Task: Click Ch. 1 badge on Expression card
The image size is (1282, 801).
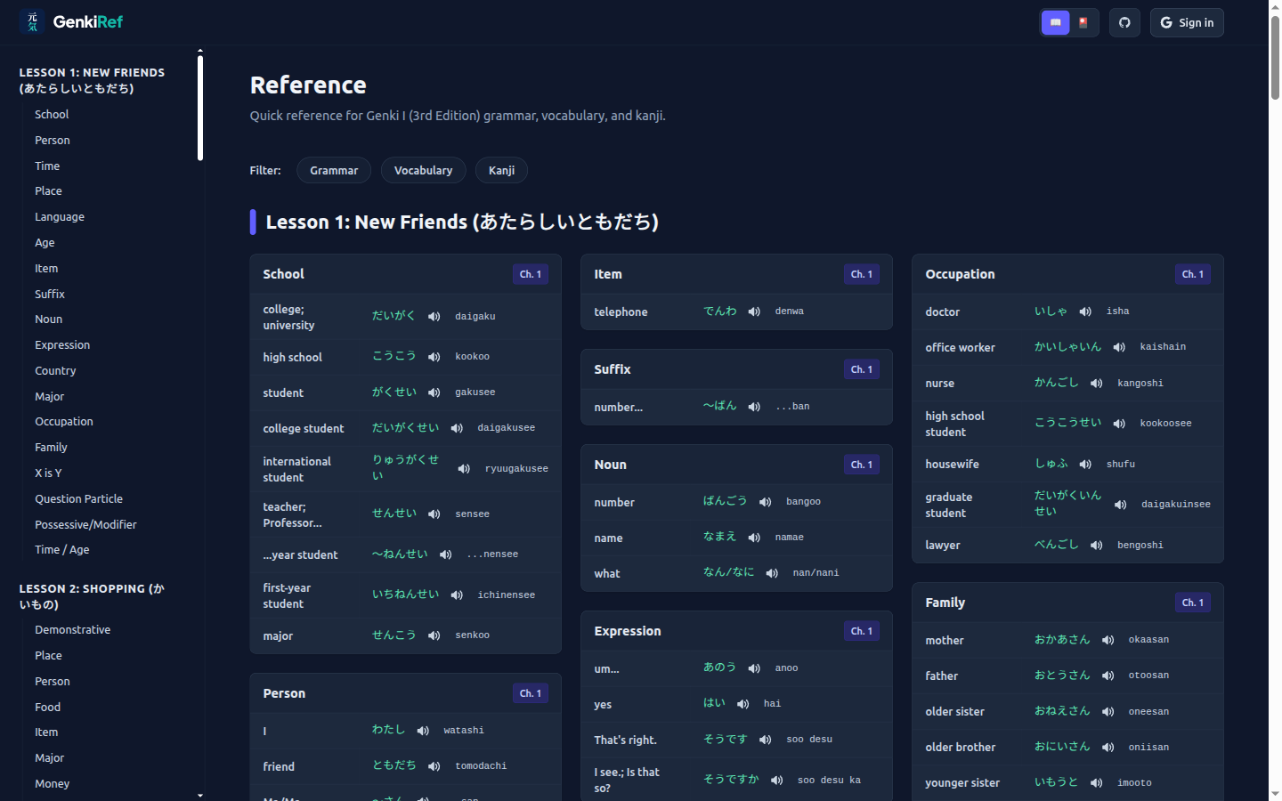Action: 862,631
